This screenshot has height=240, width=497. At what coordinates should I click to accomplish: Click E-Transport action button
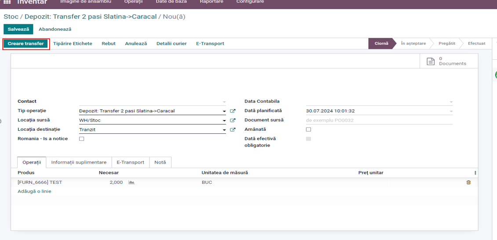[210, 43]
